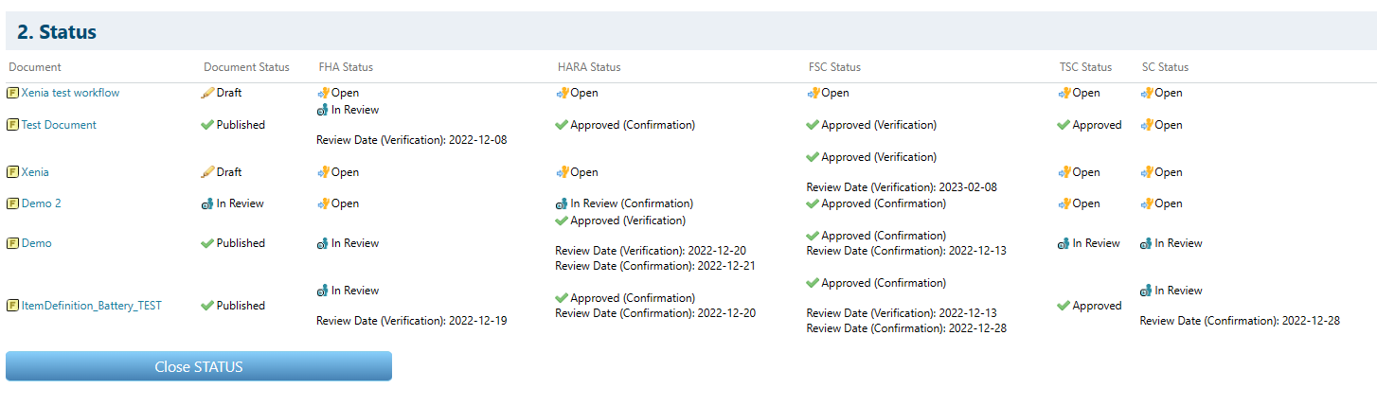Click the HARA Status column header
The width and height of the screenshot is (1377, 406).
click(589, 67)
